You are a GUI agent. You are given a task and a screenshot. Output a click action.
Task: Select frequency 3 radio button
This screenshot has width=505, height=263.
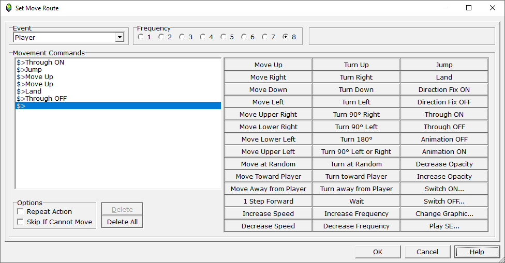pos(182,37)
